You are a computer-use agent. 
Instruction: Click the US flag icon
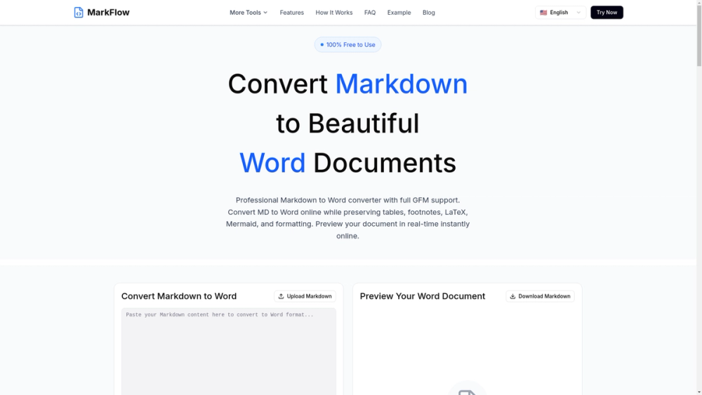click(x=543, y=13)
